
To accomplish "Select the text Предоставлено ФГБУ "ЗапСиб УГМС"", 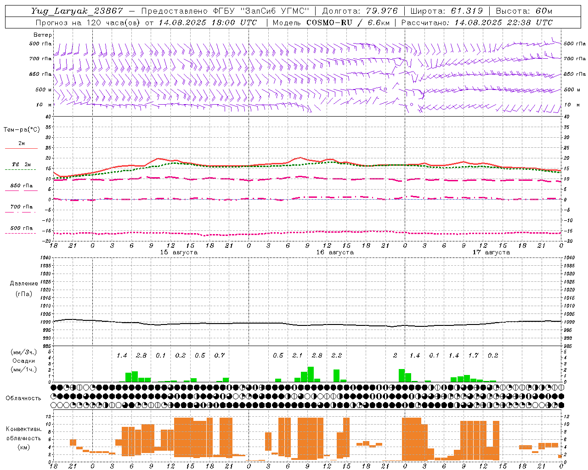I will click(225, 11).
